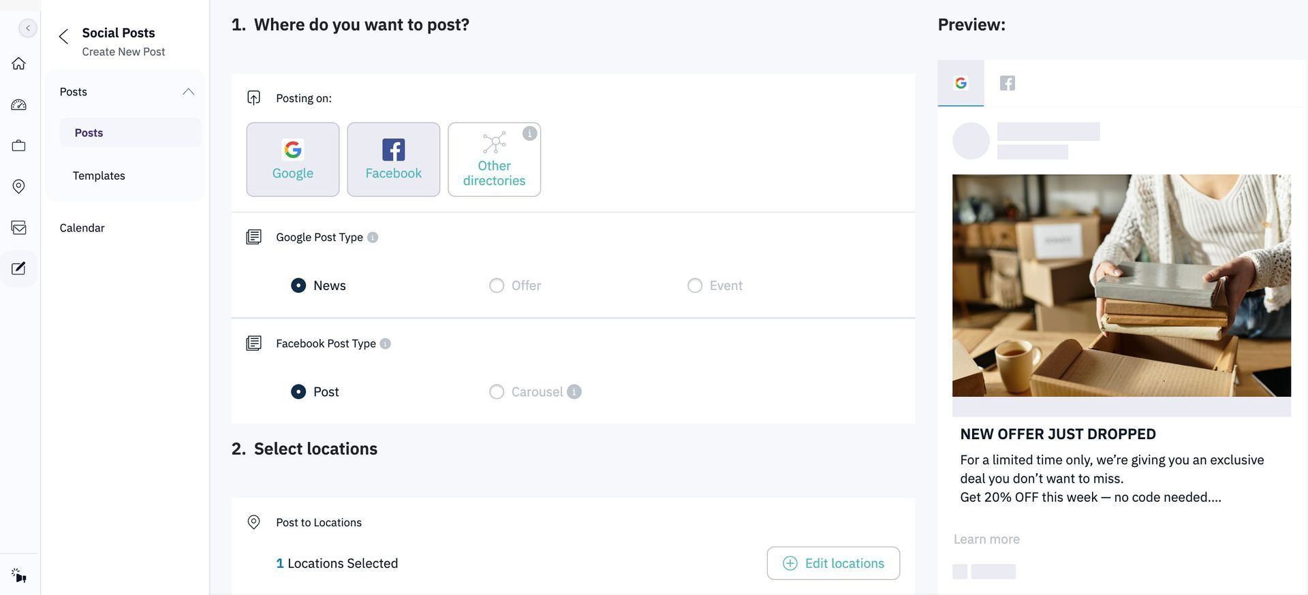Click the briefcase icon in sidebar
Image resolution: width=1308 pixels, height=595 pixels.
click(19, 146)
